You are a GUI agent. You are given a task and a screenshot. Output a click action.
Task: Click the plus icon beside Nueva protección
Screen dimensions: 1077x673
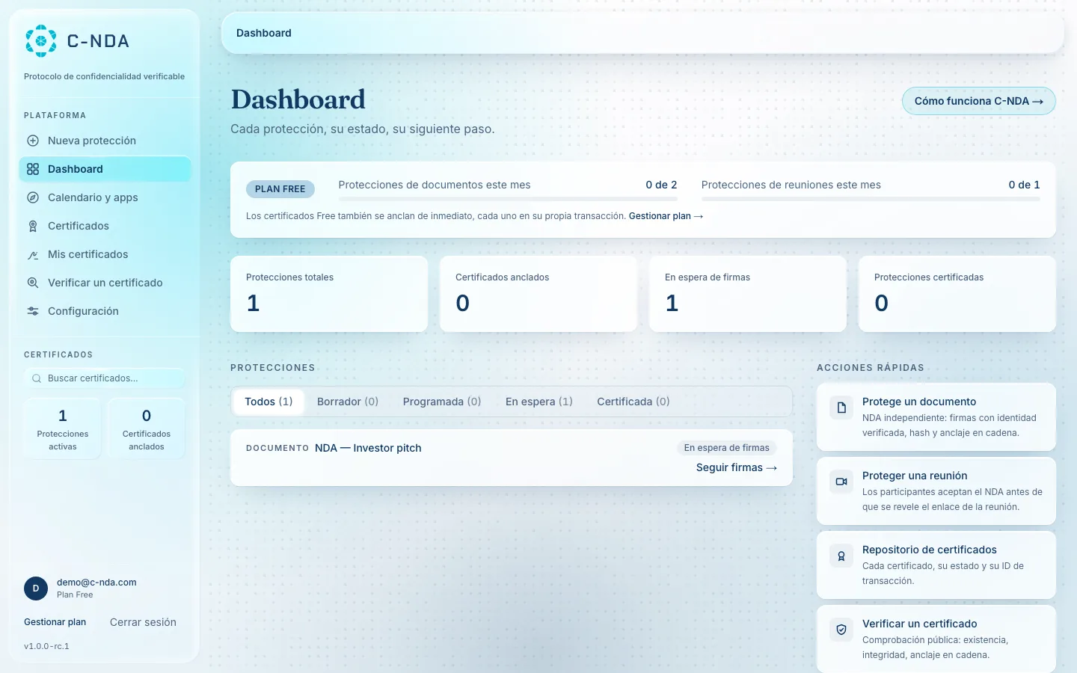click(x=33, y=141)
